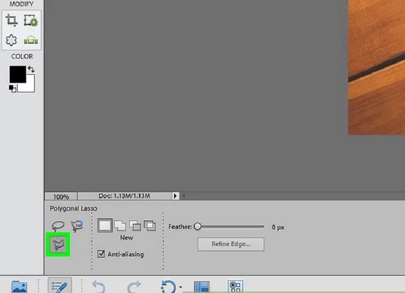Click the horizontal scrollbar left arrow
This screenshot has width=405, height=293.
[183, 196]
